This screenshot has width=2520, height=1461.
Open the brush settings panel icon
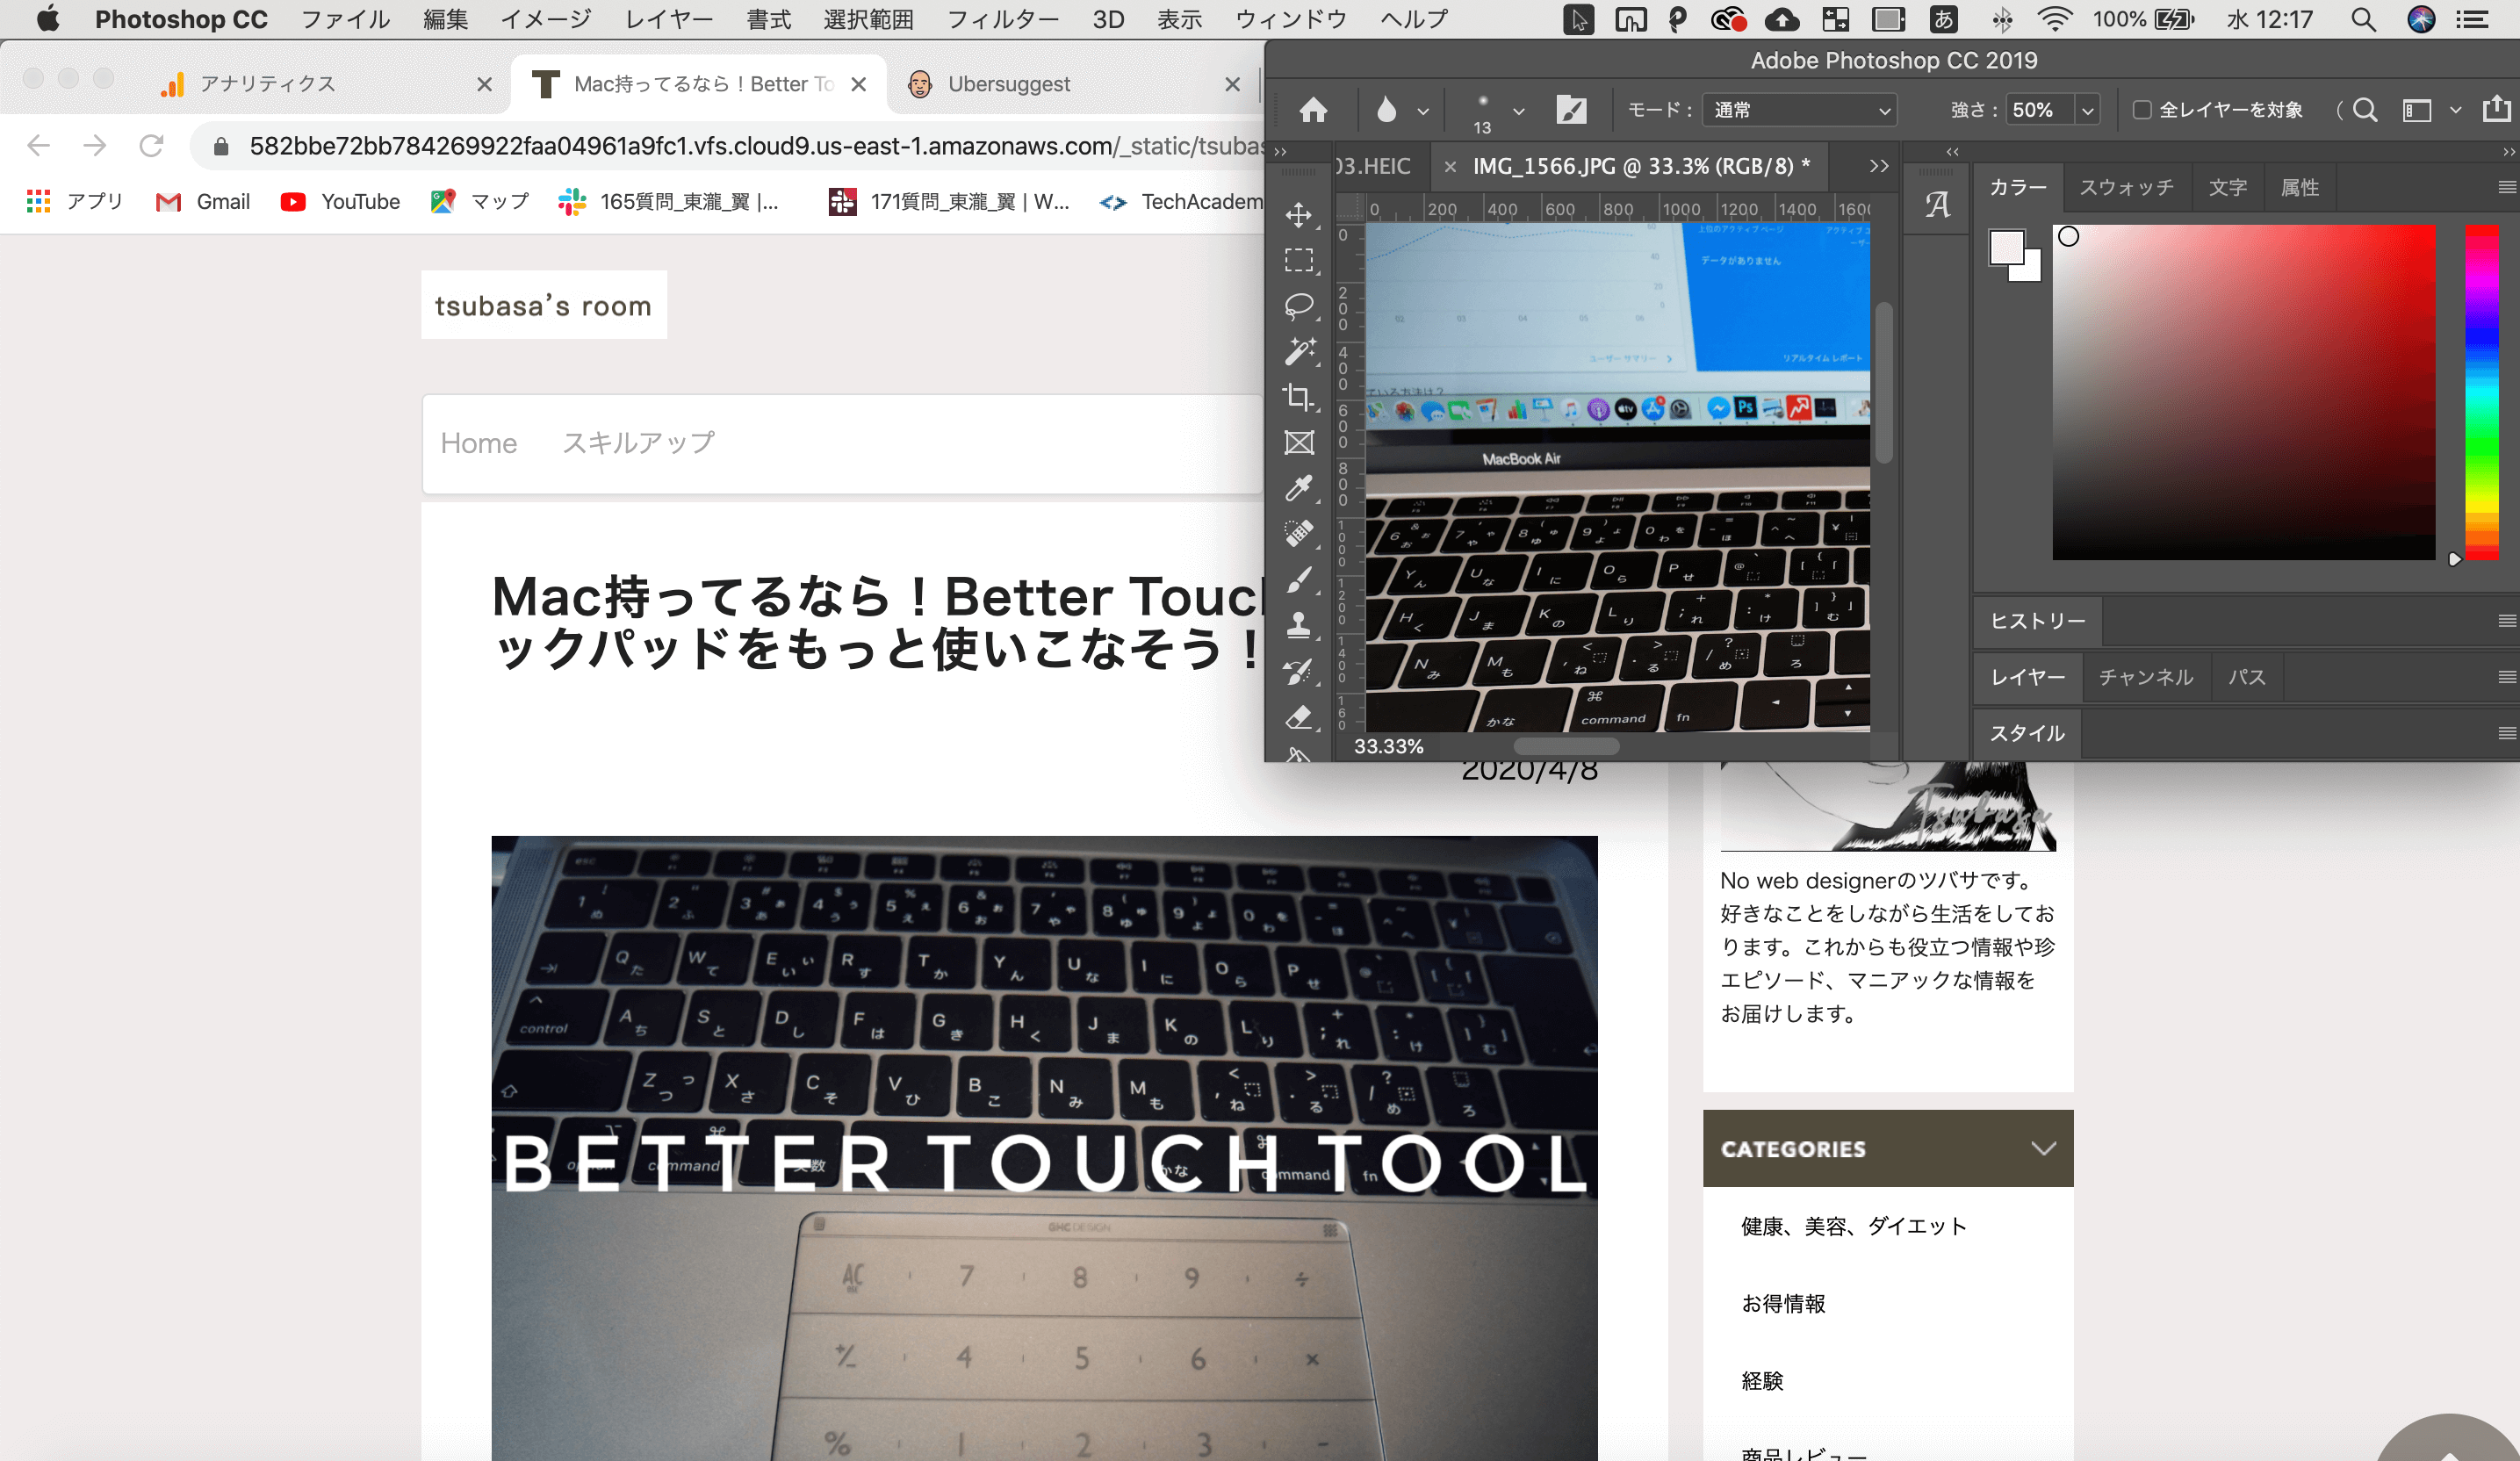click(x=1572, y=110)
